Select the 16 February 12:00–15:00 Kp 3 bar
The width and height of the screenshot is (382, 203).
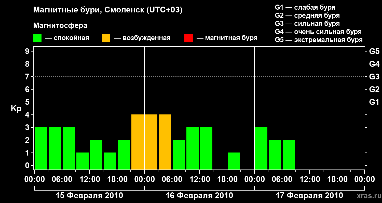[x=206, y=148]
